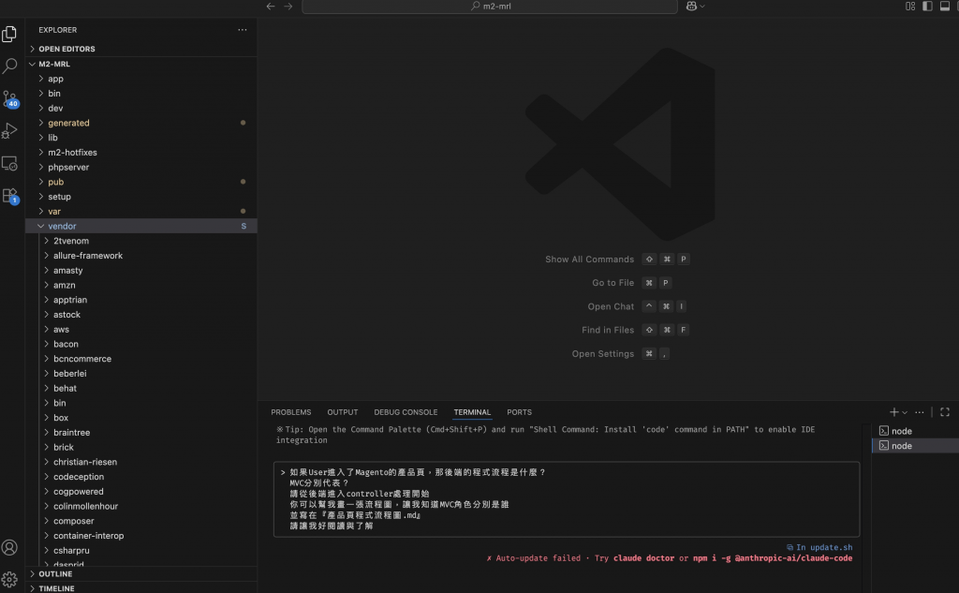The width and height of the screenshot is (959, 593).
Task: Open Remote Explorer view icon
Action: pos(9,163)
